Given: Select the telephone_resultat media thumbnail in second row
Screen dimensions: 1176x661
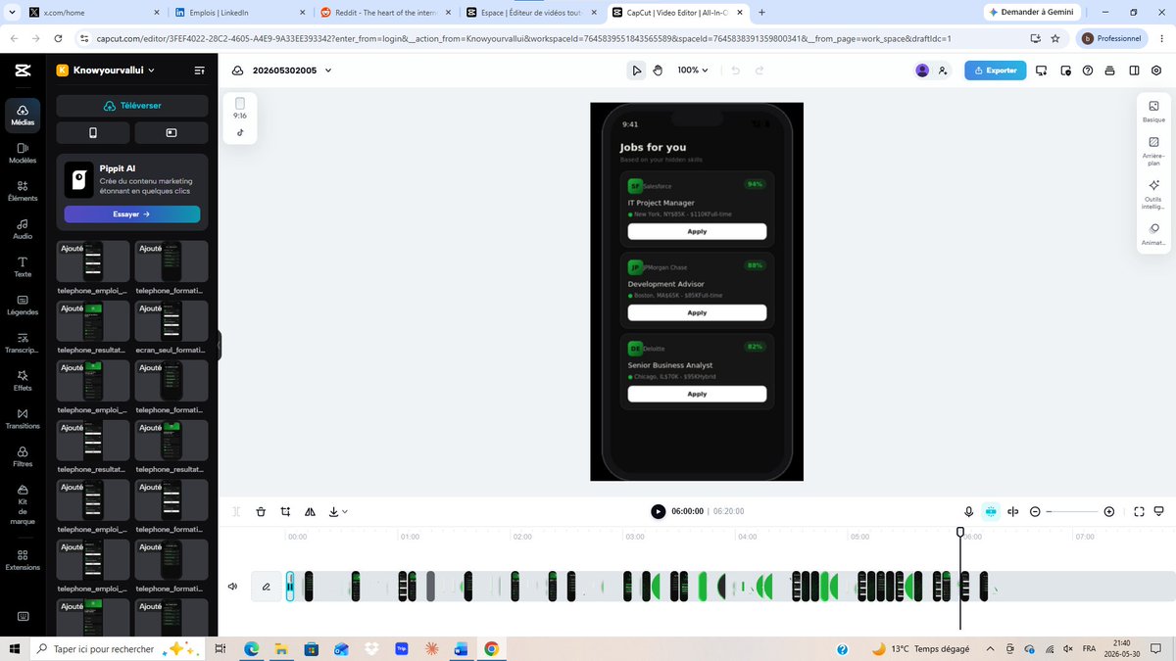Looking at the screenshot, I should 93,321.
